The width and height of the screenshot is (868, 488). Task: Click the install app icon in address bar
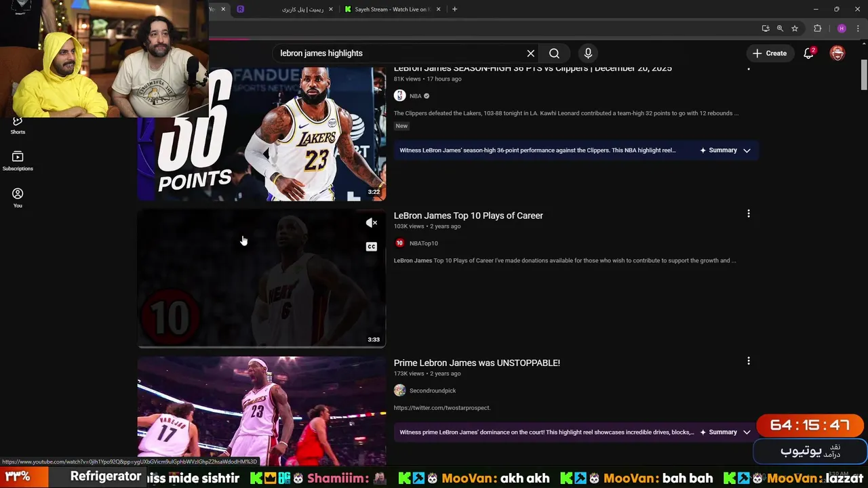click(x=766, y=28)
